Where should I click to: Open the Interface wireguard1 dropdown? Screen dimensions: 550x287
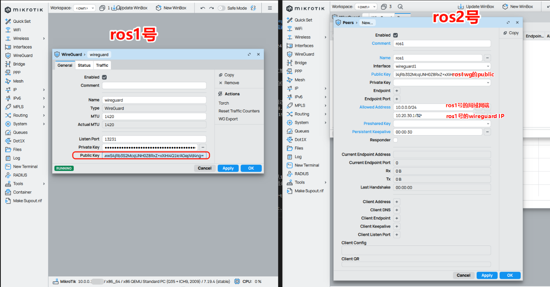488,66
